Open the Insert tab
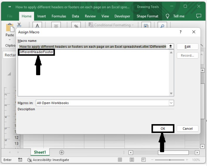The image size is (207, 166). click(x=41, y=16)
